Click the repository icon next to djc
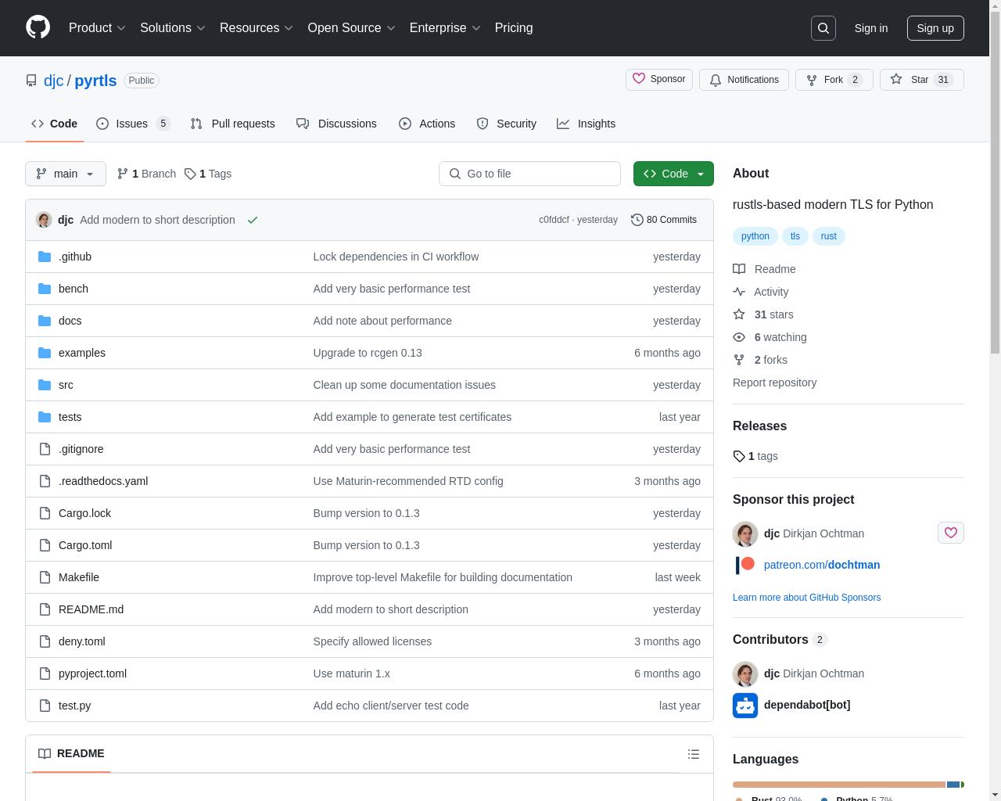 click(31, 81)
